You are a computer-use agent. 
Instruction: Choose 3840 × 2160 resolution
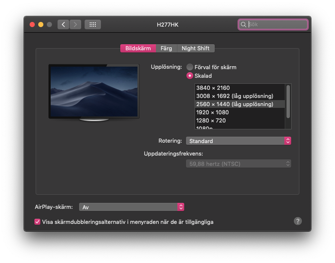pos(240,88)
